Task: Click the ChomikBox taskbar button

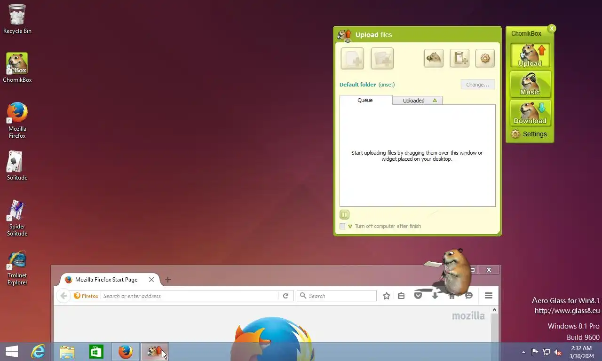Action: click(155, 352)
